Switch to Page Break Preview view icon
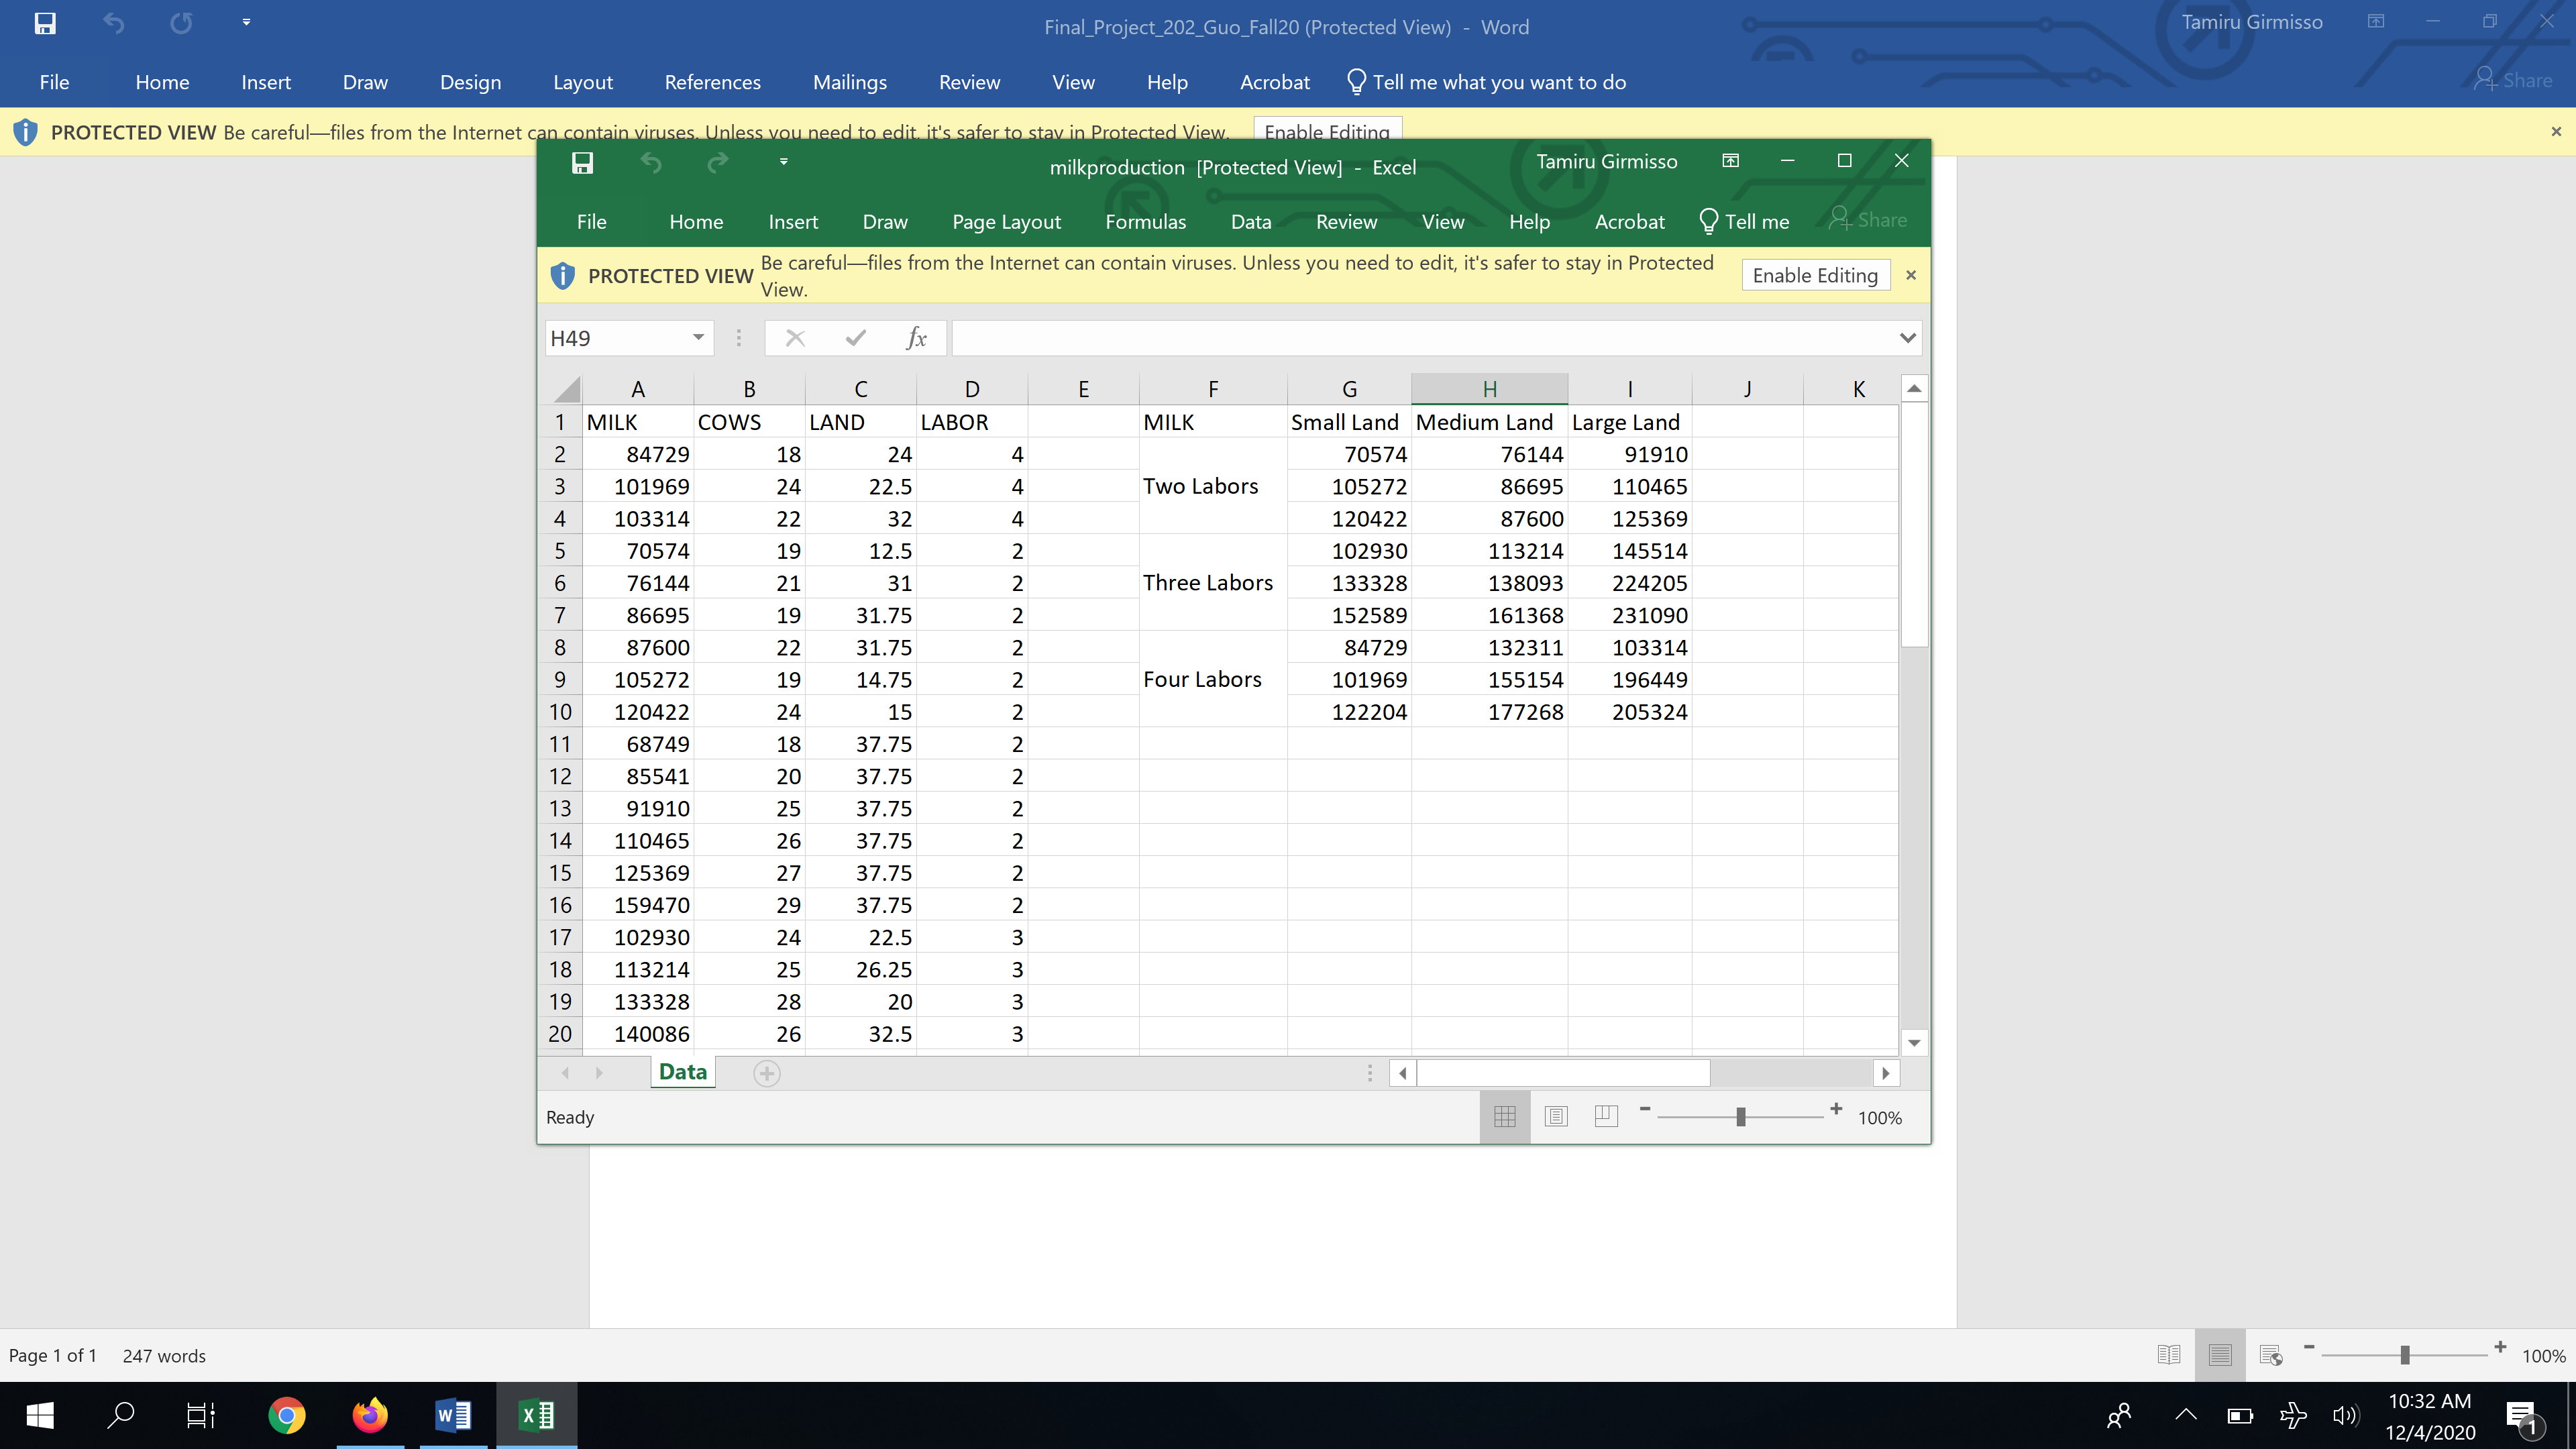2576x1449 pixels. pyautogui.click(x=1606, y=1116)
